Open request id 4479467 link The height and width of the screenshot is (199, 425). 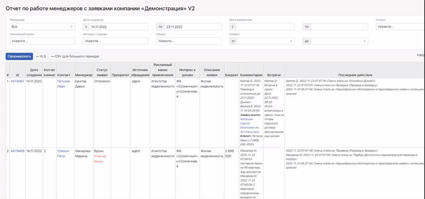[17, 80]
